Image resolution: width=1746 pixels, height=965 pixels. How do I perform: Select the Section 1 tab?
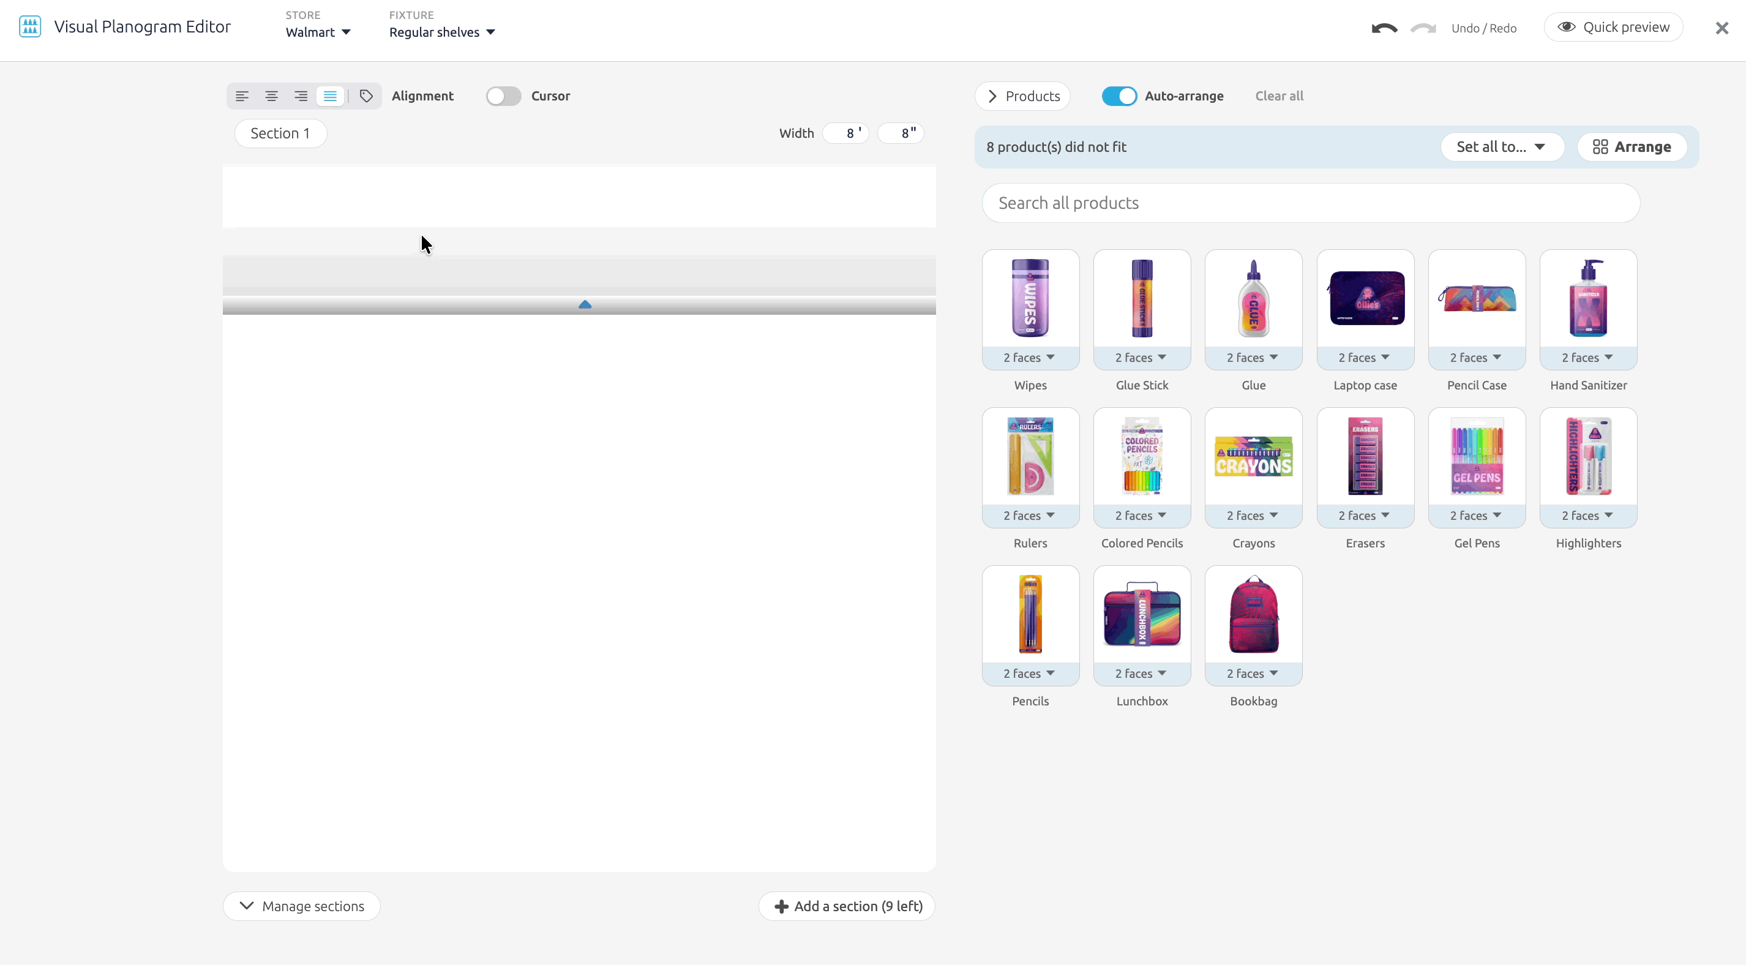[x=280, y=133]
